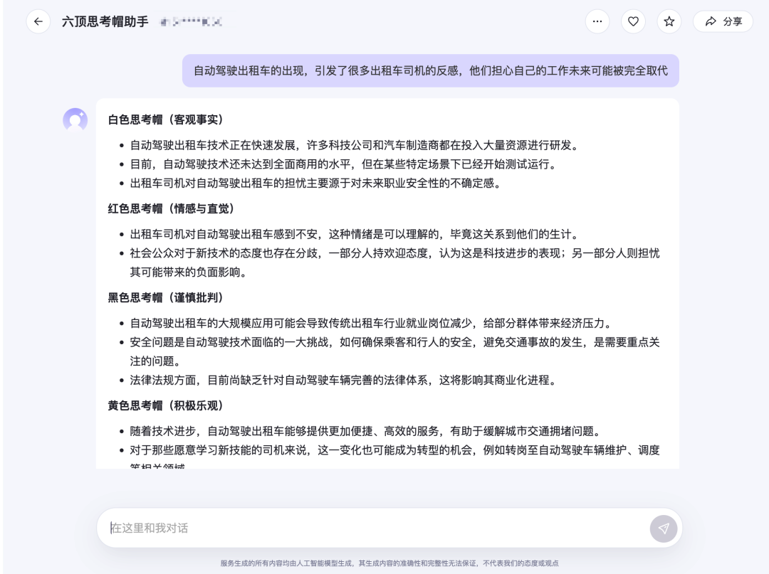Image resolution: width=769 pixels, height=574 pixels.
Task: Click the user message about 自动驾驶出租车
Action: 431,71
